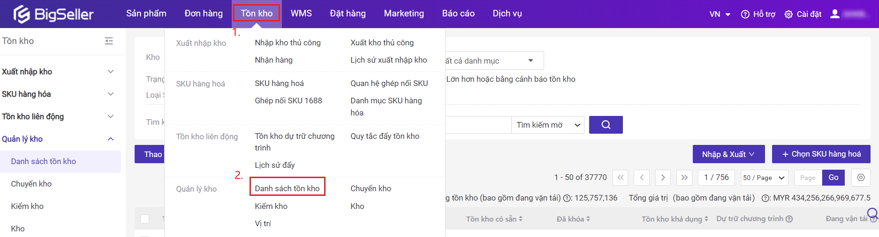Go to next page arrow
879x237 pixels.
(663, 178)
